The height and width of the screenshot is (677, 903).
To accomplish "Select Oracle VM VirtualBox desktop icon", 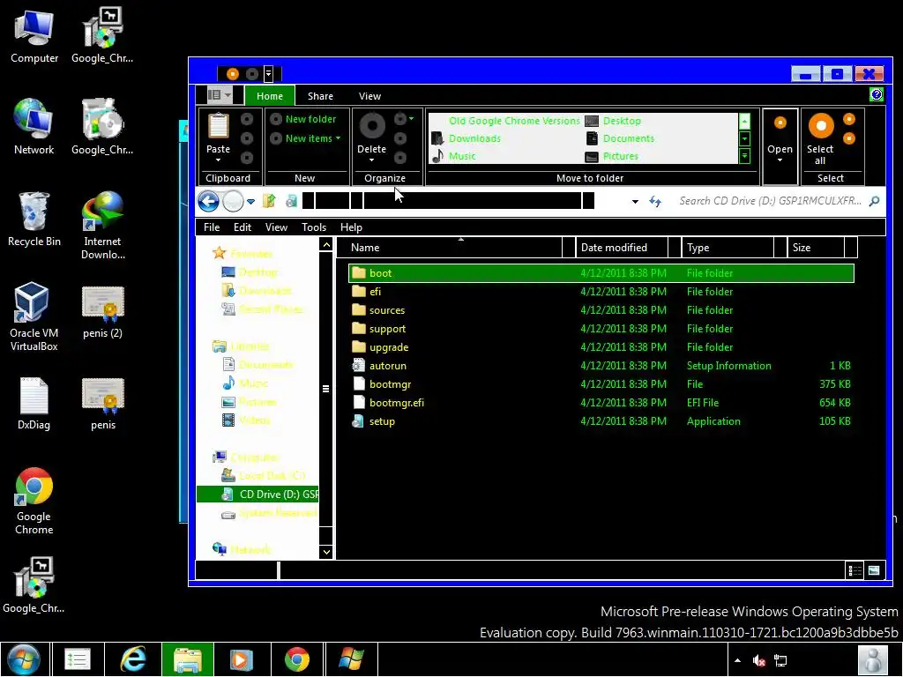I will [x=34, y=316].
